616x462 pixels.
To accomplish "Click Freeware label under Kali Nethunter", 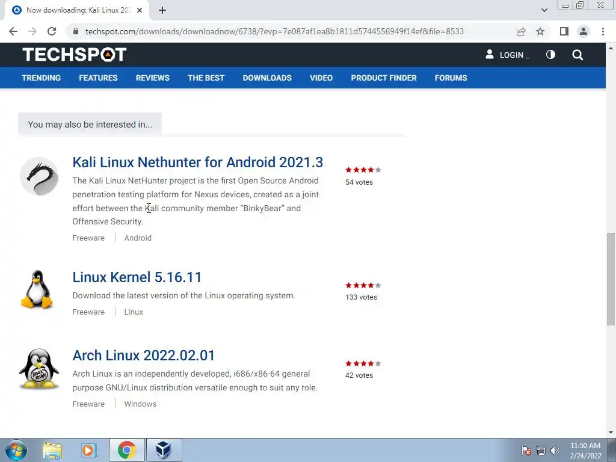I will click(88, 238).
